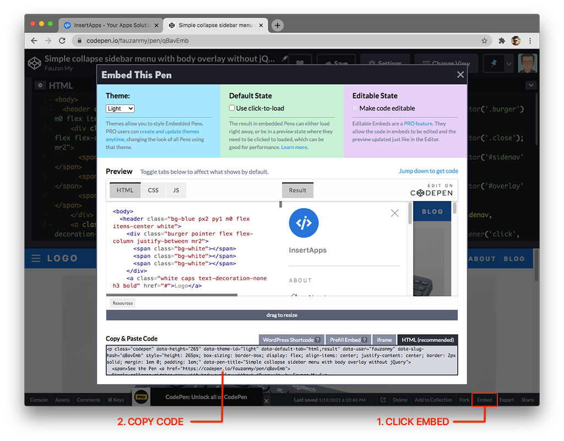Bookmark page with the star icon

tap(485, 41)
